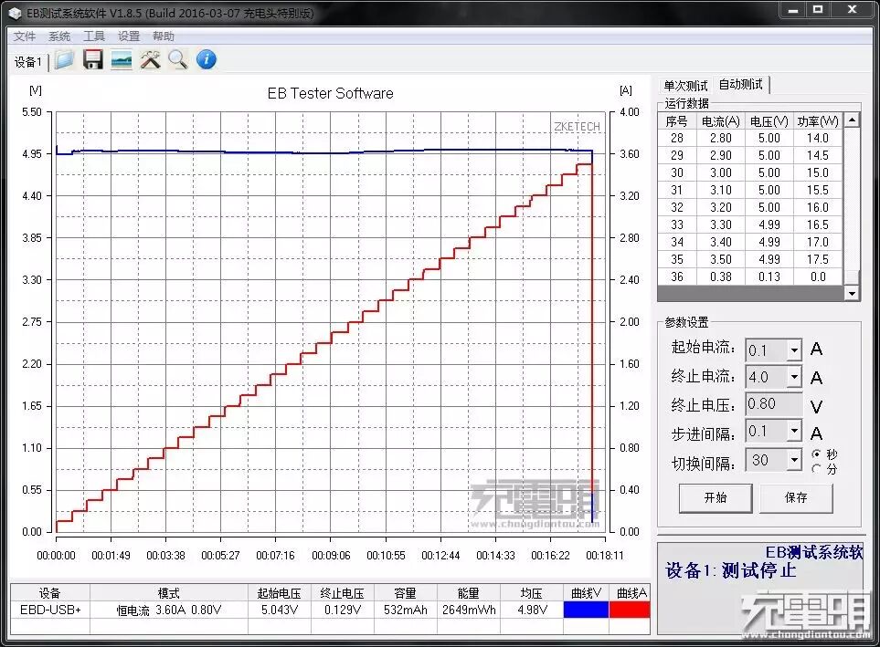Click the 恒电流 3.60A 0.80V mode cell
This screenshot has width=880, height=647.
coord(169,610)
